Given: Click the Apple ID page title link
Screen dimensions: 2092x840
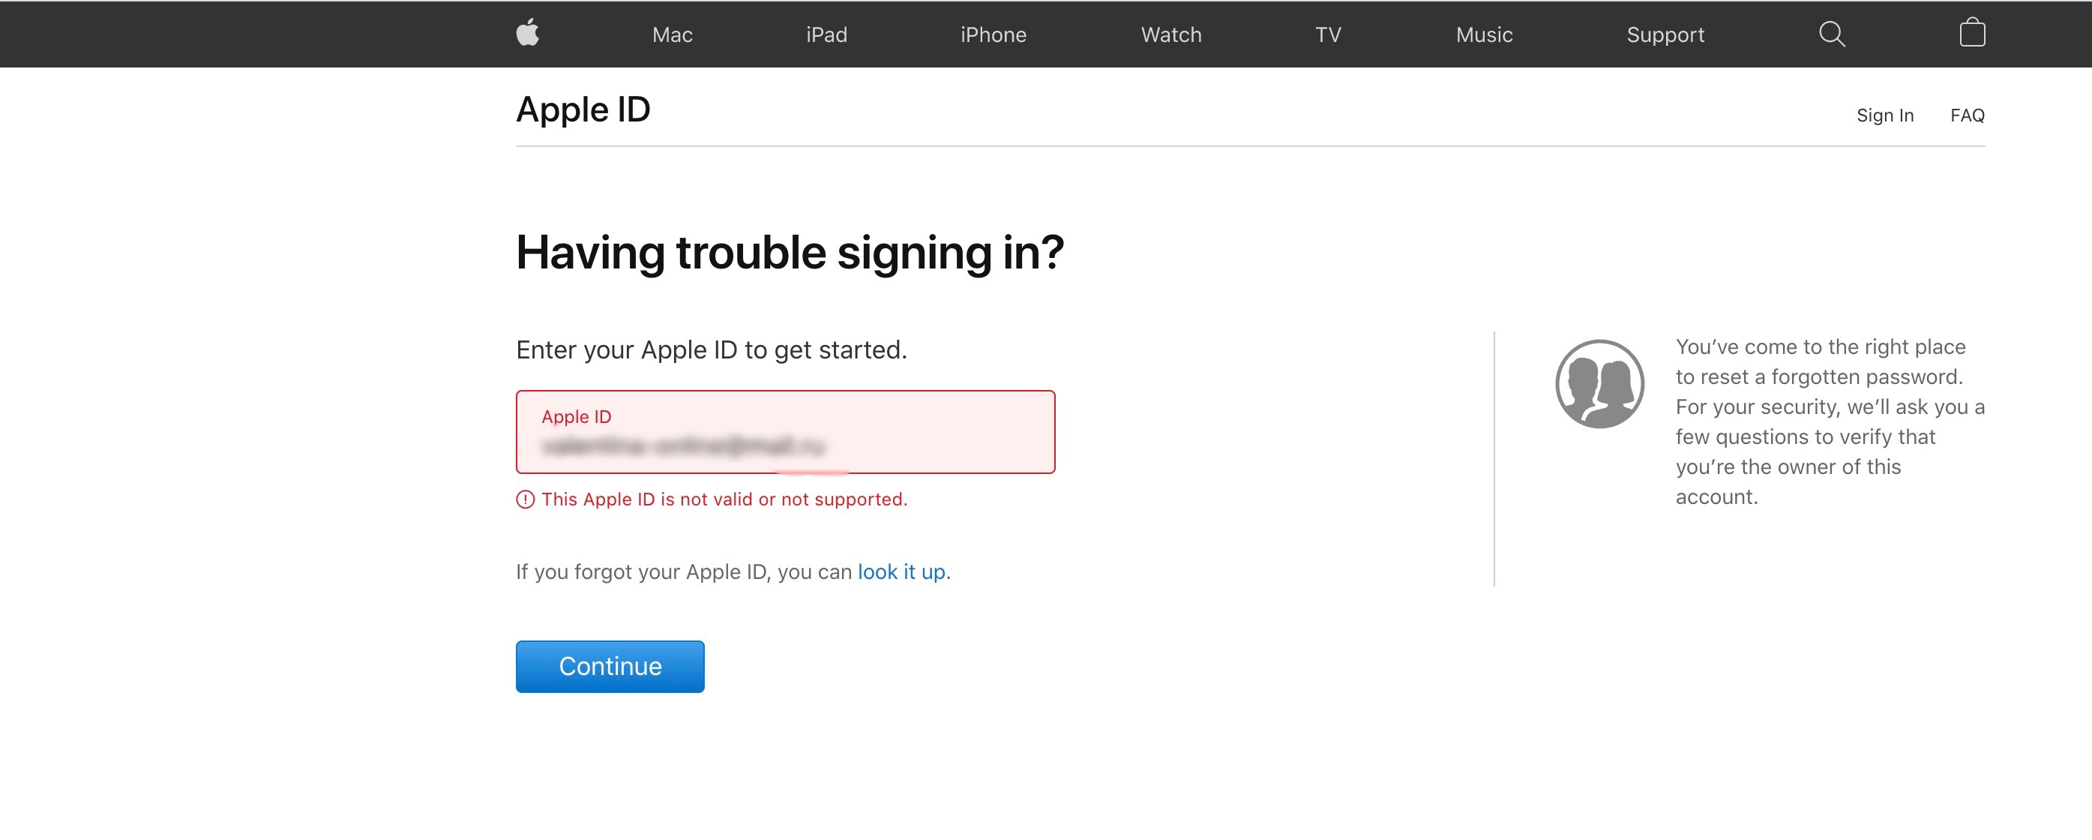Looking at the screenshot, I should (583, 109).
